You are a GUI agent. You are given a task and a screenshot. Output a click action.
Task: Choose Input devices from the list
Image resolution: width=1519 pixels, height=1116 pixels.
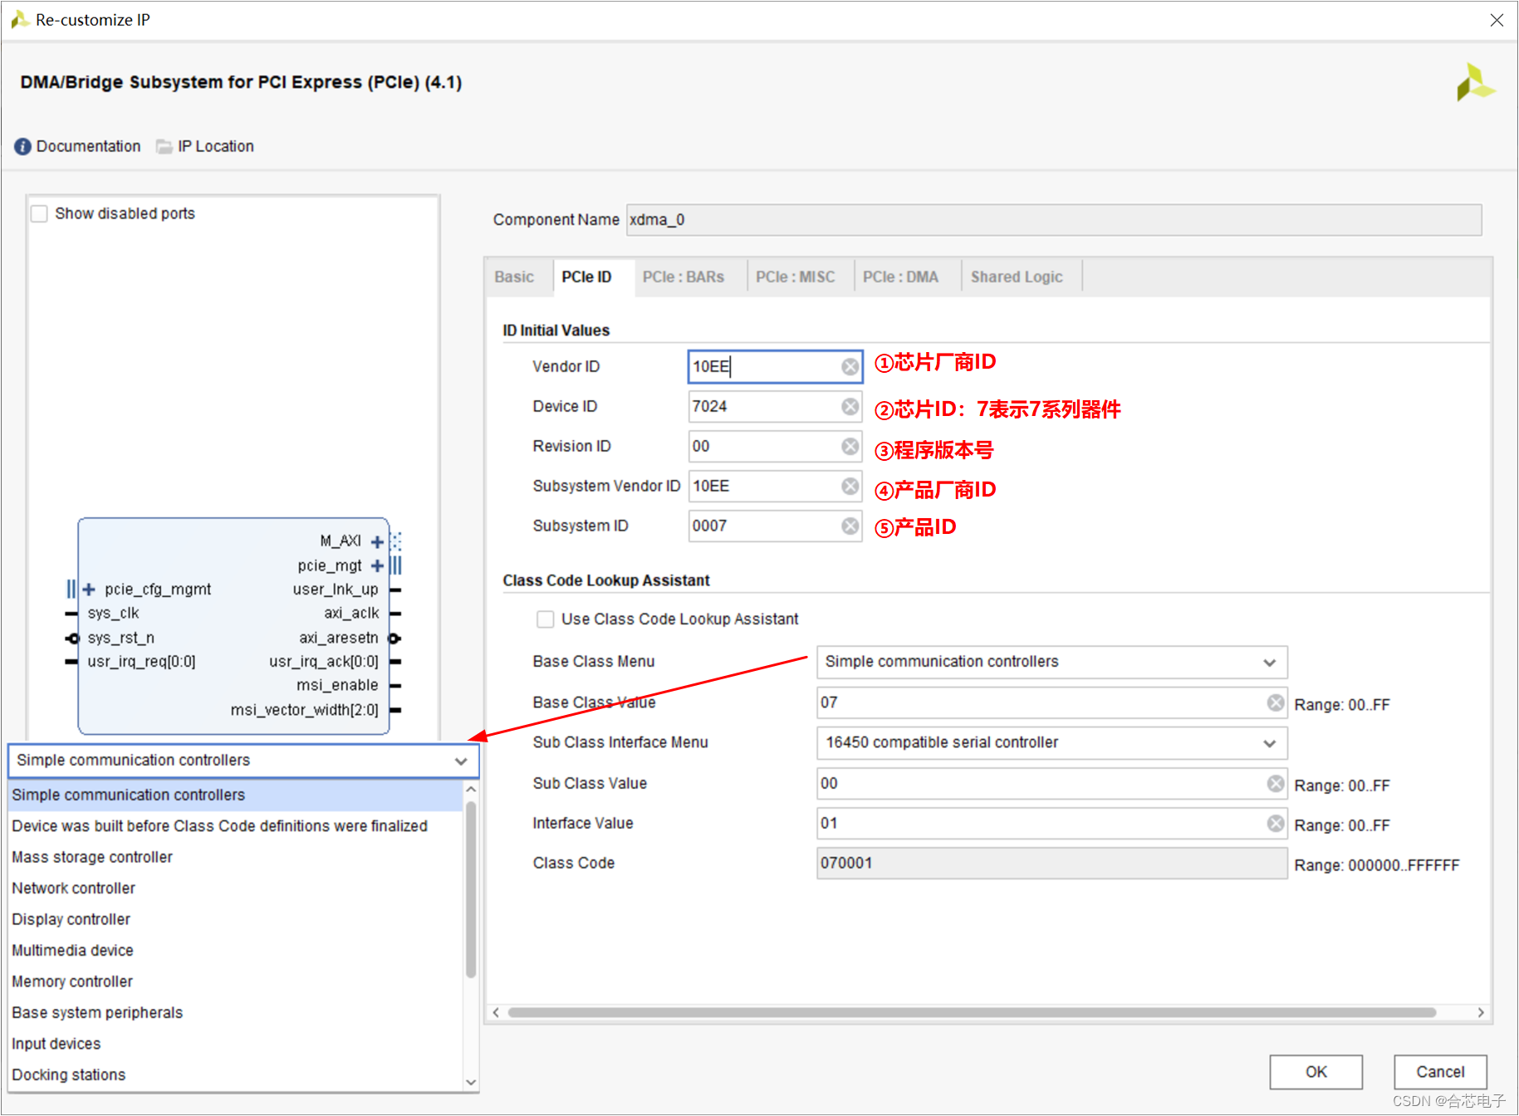[x=235, y=1045]
